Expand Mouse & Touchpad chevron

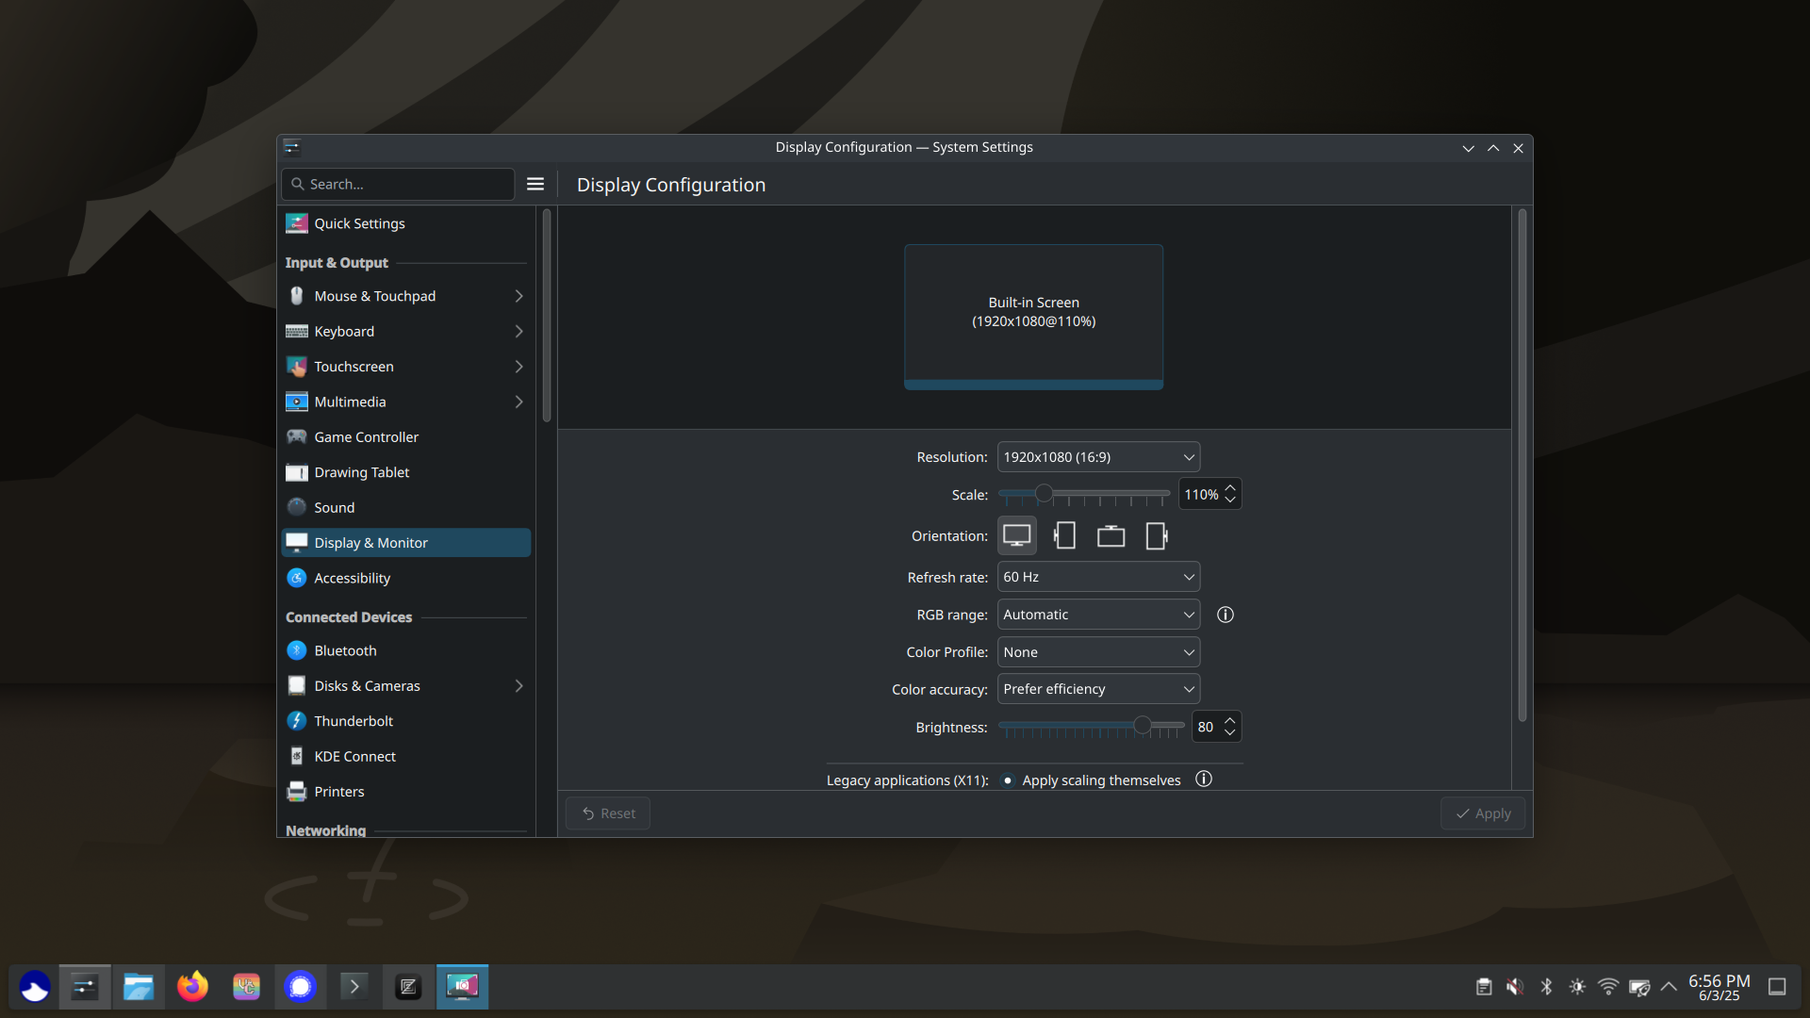click(518, 296)
